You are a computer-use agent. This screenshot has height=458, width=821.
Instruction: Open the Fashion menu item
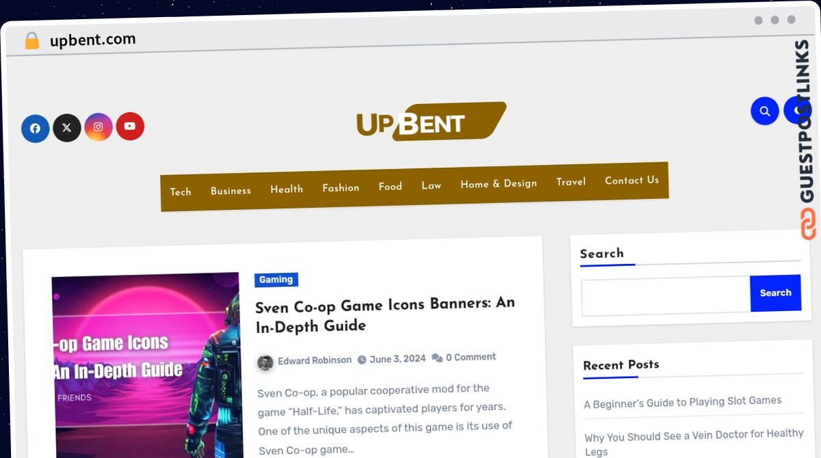click(x=341, y=188)
